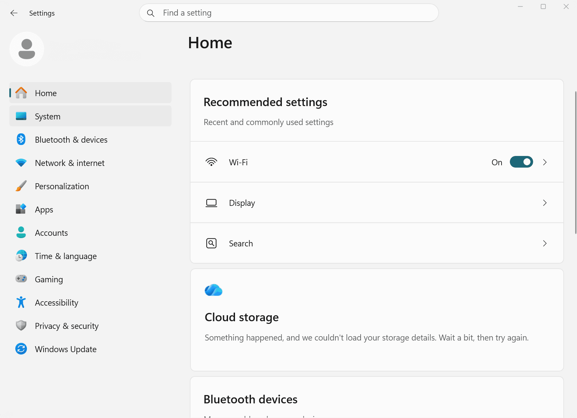Click the Apps icon in sidebar
Image resolution: width=577 pixels, height=418 pixels.
click(x=21, y=209)
